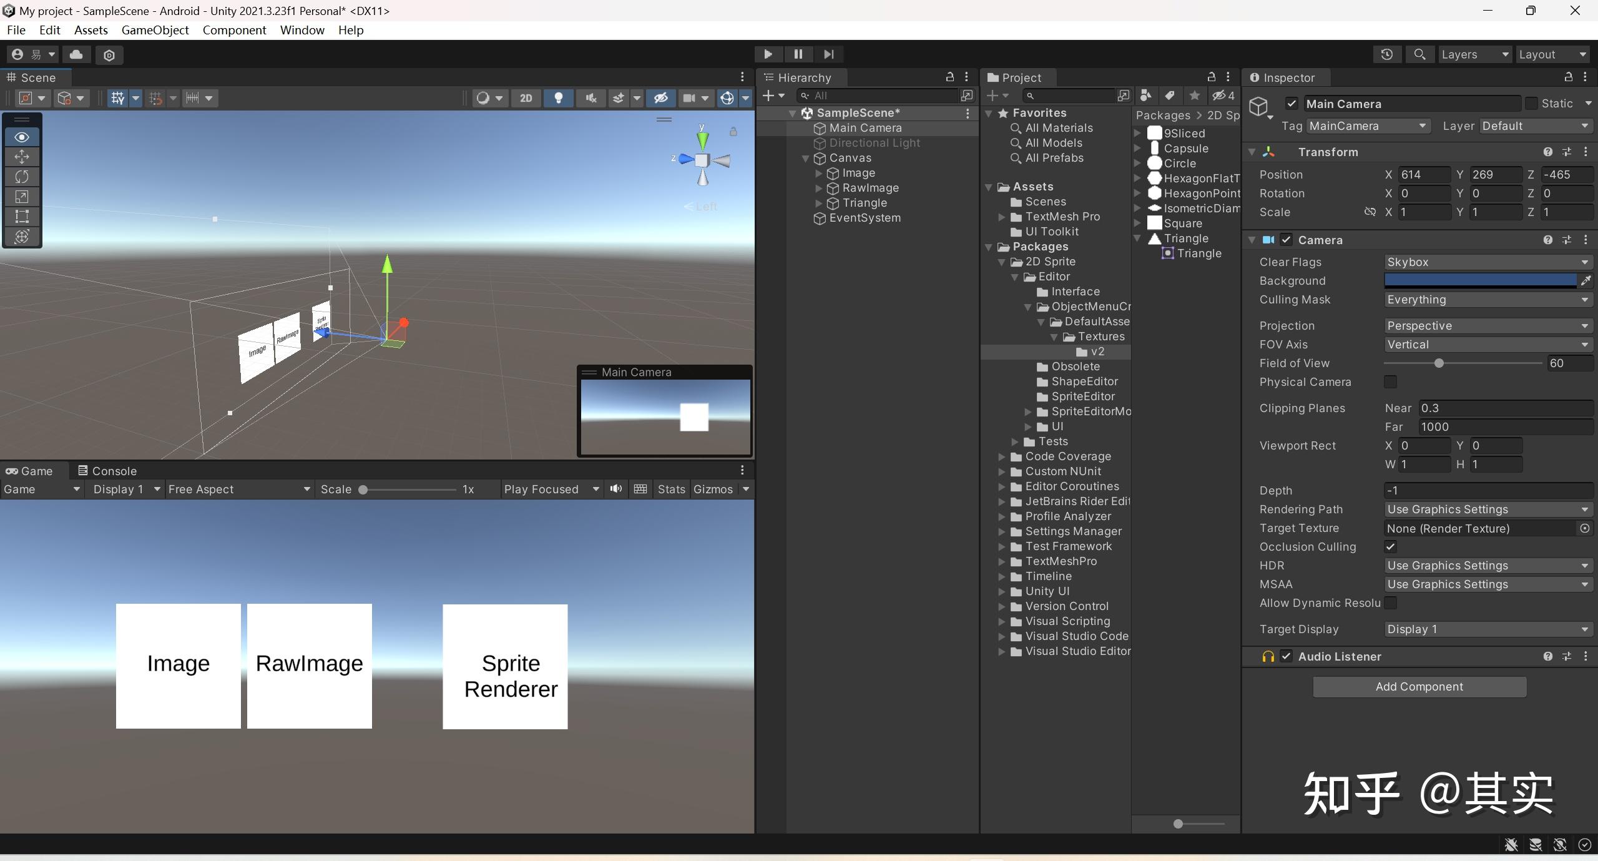Viewport: 1598px width, 861px height.
Task: Toggle the Static checkbox for Main Camera
Action: pos(1531,104)
